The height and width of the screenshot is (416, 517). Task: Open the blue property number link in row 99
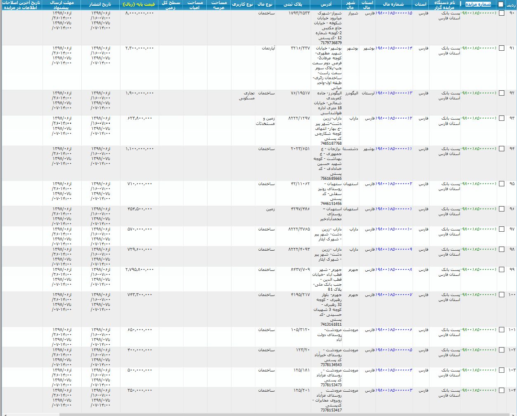394,270
